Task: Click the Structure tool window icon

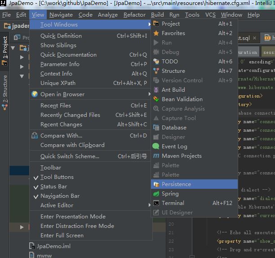Action: [156, 71]
